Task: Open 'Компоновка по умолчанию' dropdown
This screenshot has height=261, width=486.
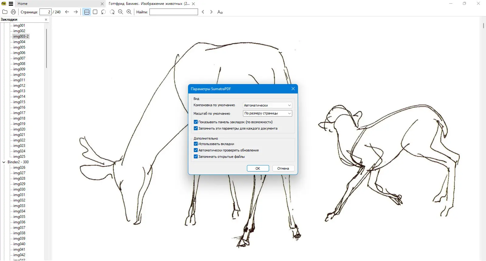Action: [267, 105]
